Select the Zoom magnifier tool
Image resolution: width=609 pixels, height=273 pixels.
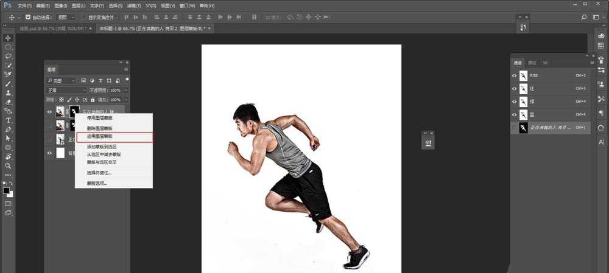coord(9,165)
